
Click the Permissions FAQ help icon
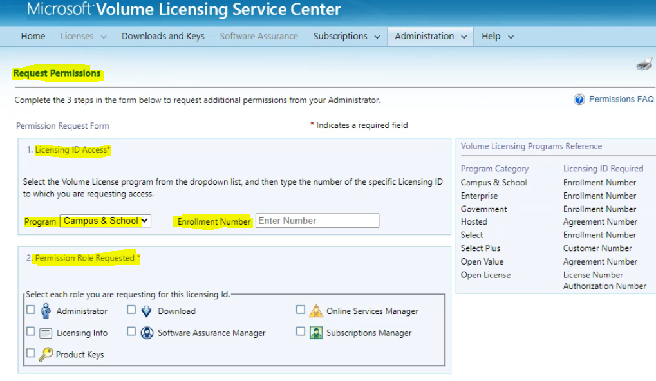[579, 100]
